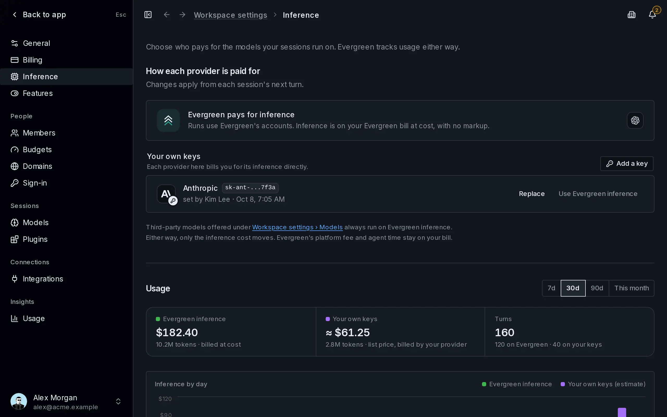This screenshot has width=667, height=417.
Task: Click 'Evergreen pays for inference' card title
Action: pos(241,115)
